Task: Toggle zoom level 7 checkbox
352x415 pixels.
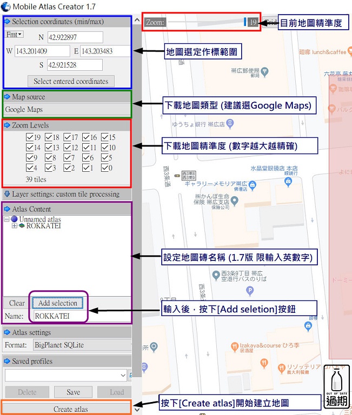Action: click(x=67, y=158)
